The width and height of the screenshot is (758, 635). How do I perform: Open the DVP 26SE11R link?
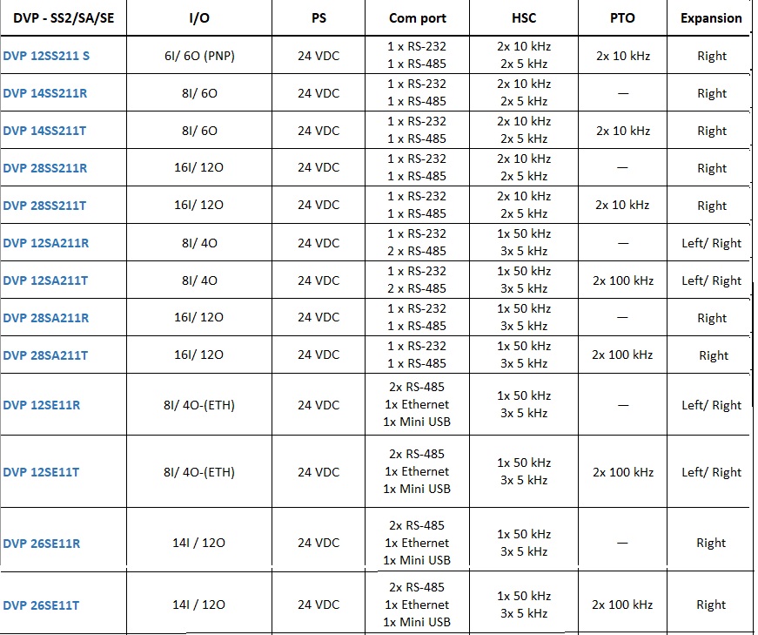42,544
